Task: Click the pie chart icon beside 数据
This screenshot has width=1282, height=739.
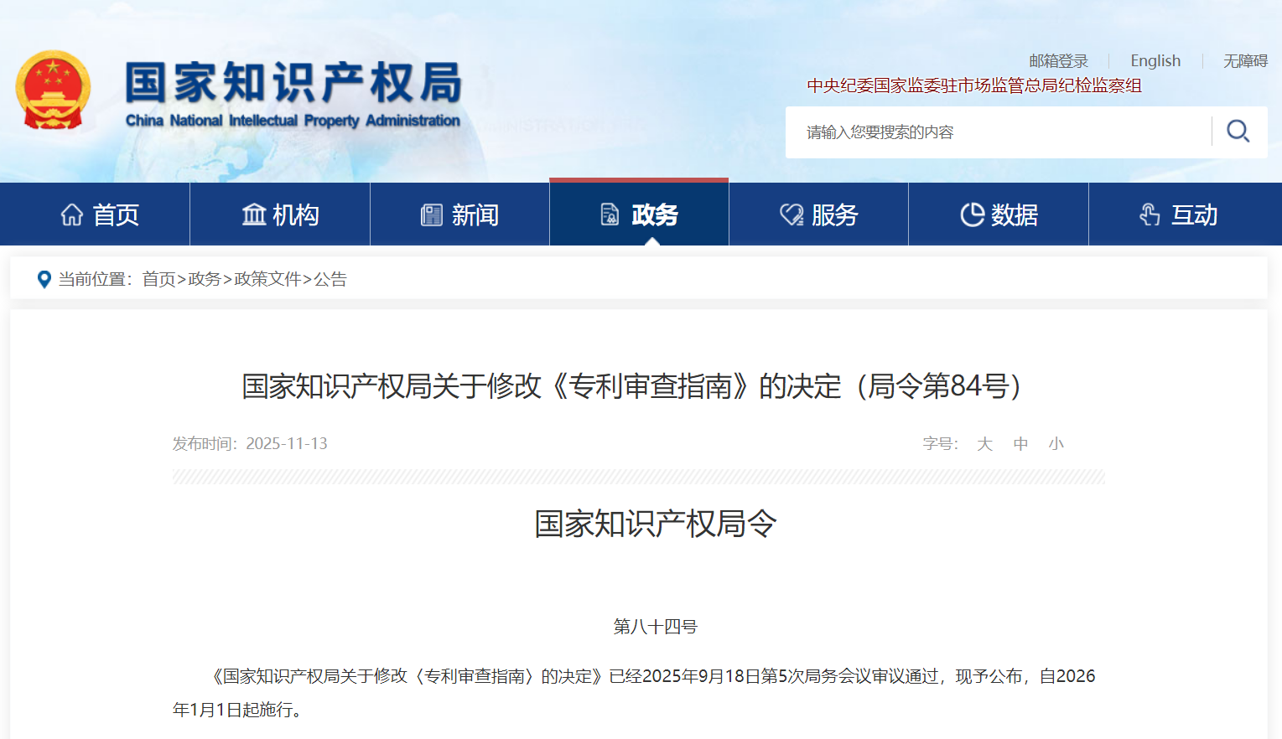Action: click(x=972, y=215)
